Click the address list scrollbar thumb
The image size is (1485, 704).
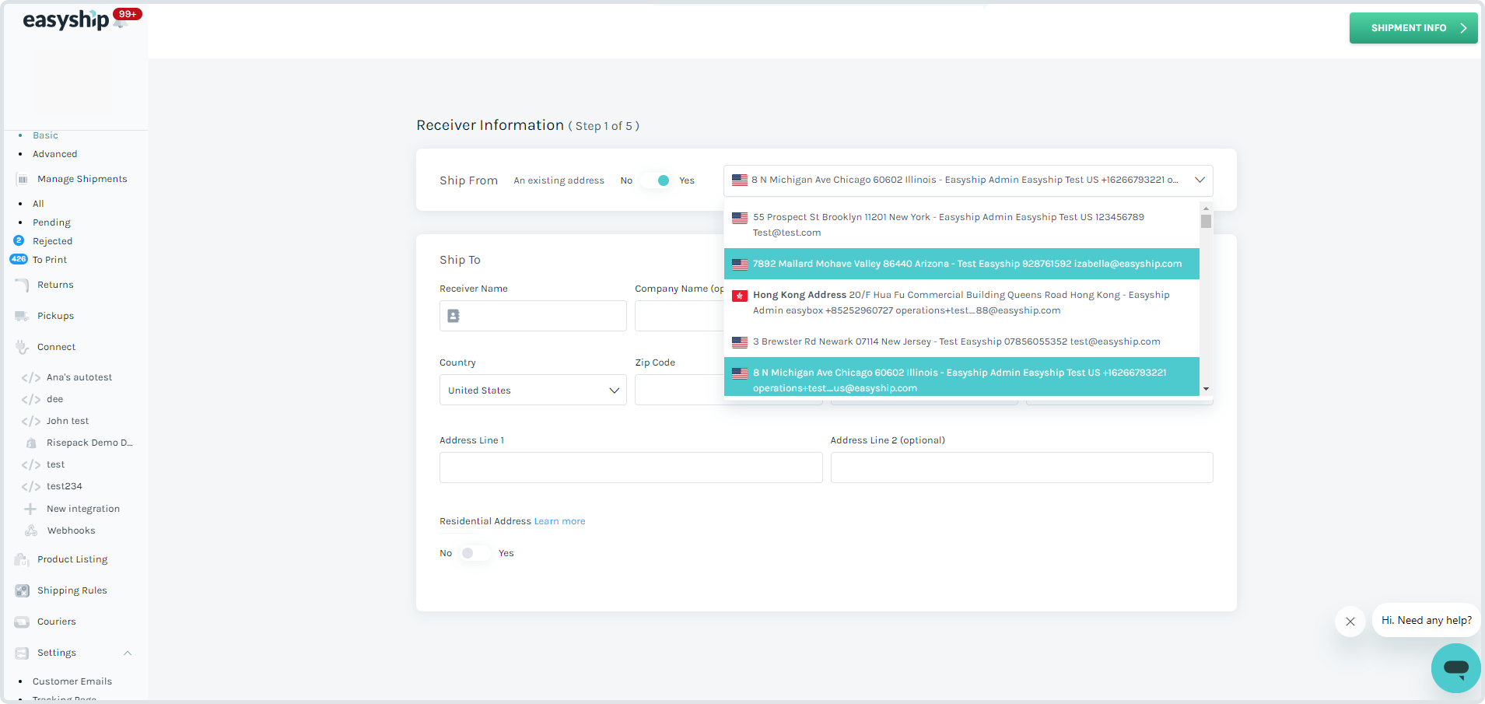[1206, 221]
